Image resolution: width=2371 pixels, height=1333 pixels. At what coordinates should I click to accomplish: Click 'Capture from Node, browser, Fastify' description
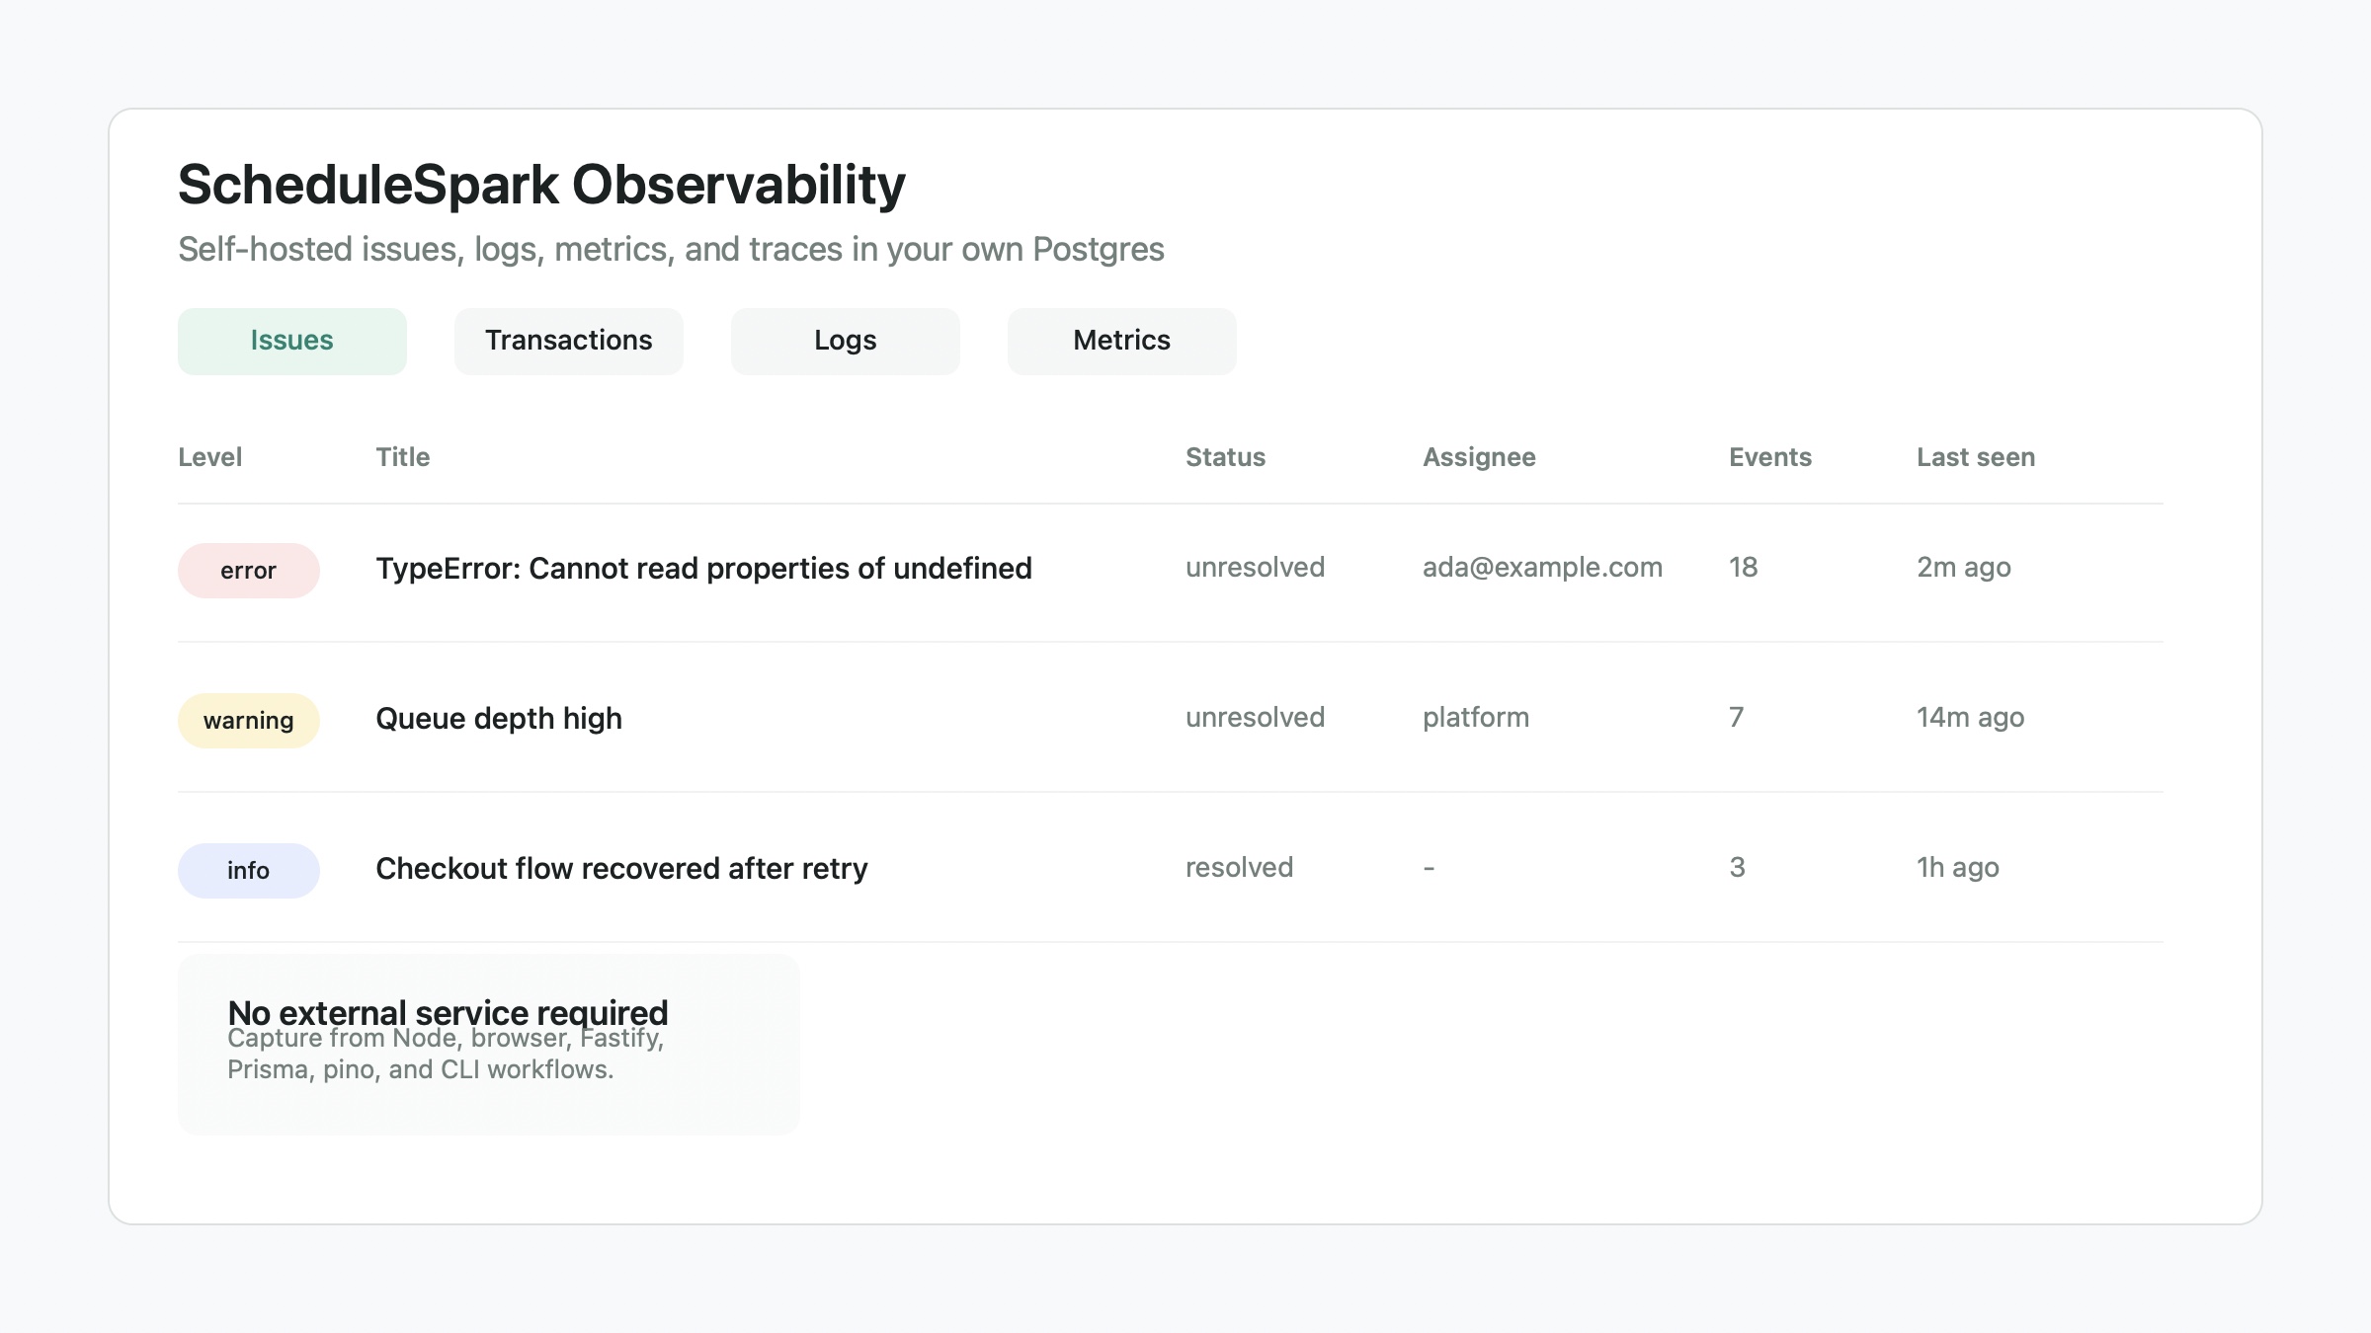(446, 1055)
